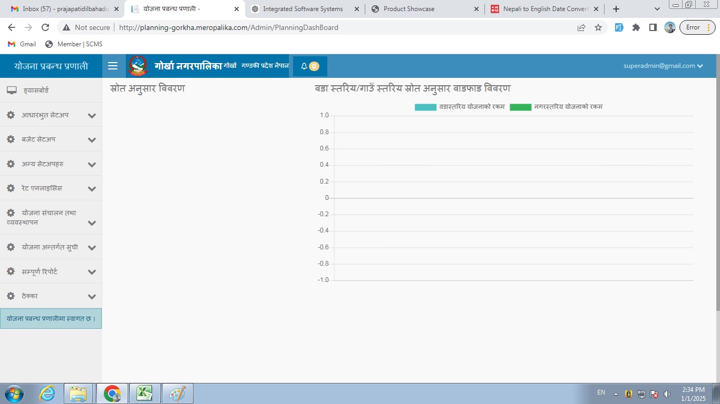Click the browser address bar URL
The width and height of the screenshot is (720, 404).
click(x=229, y=27)
